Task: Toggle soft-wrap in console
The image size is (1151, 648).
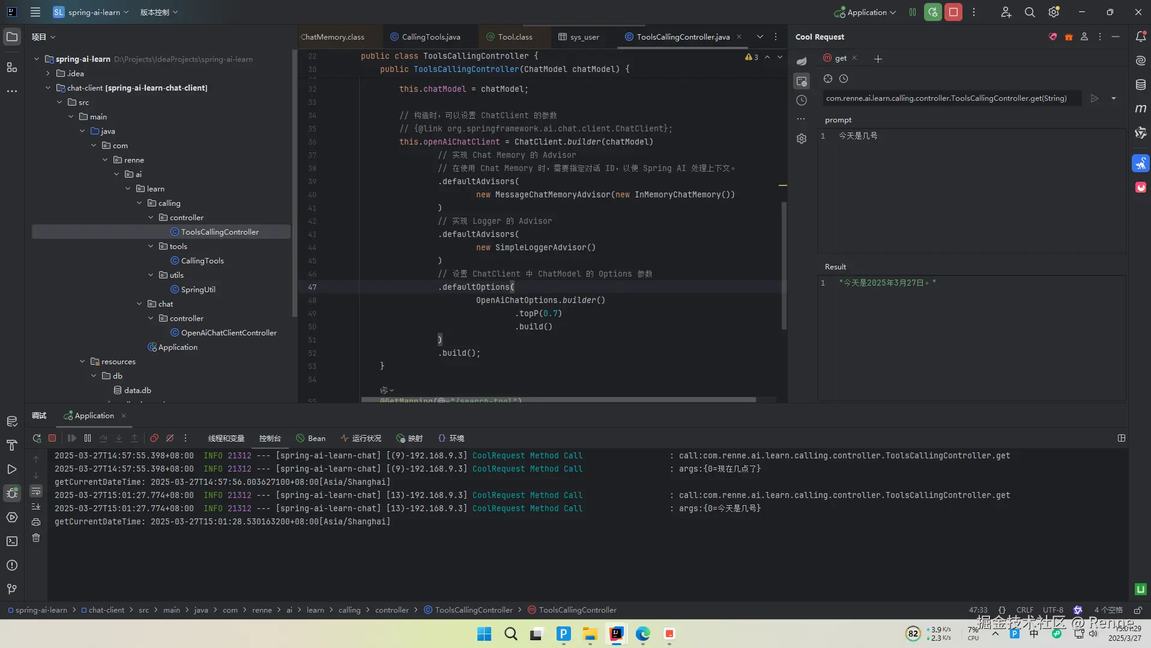Action: pos(36,491)
